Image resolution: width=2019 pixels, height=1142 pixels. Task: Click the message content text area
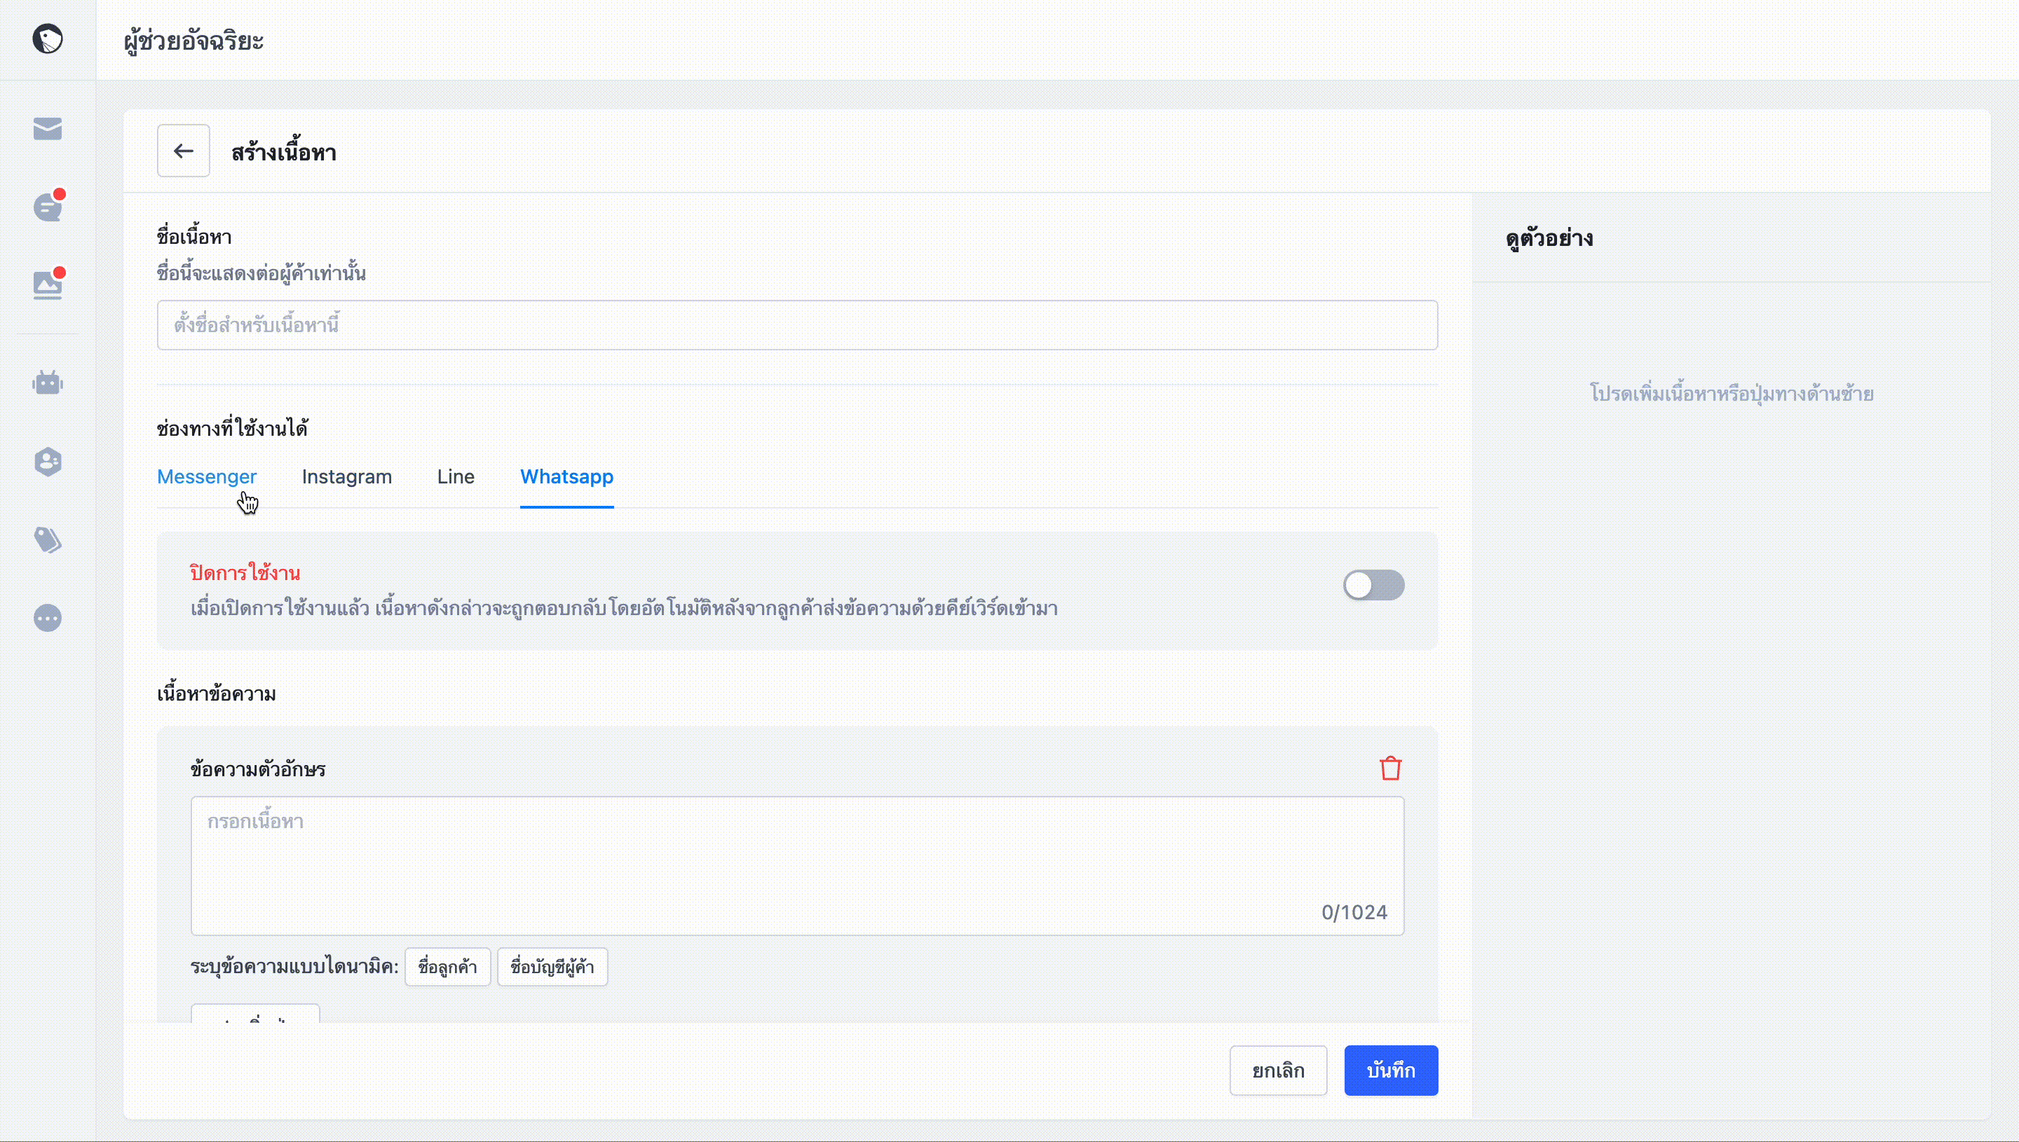click(796, 865)
